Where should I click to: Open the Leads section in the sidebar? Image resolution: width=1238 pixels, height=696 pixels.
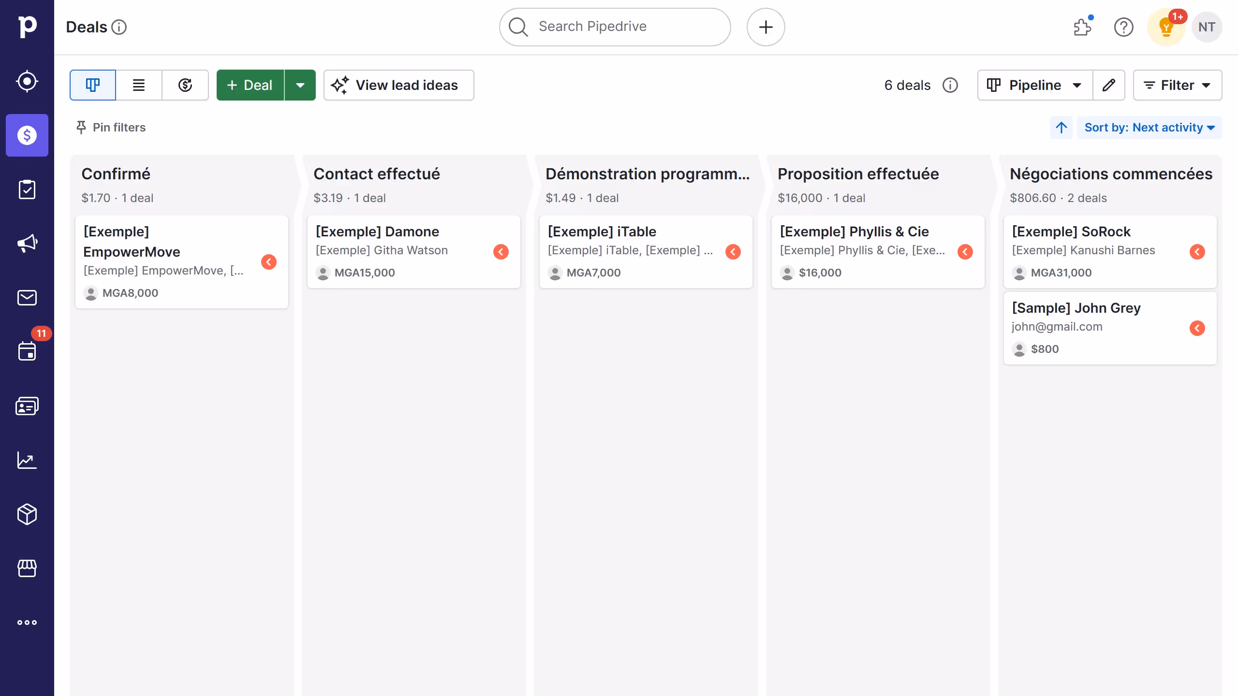click(x=27, y=81)
